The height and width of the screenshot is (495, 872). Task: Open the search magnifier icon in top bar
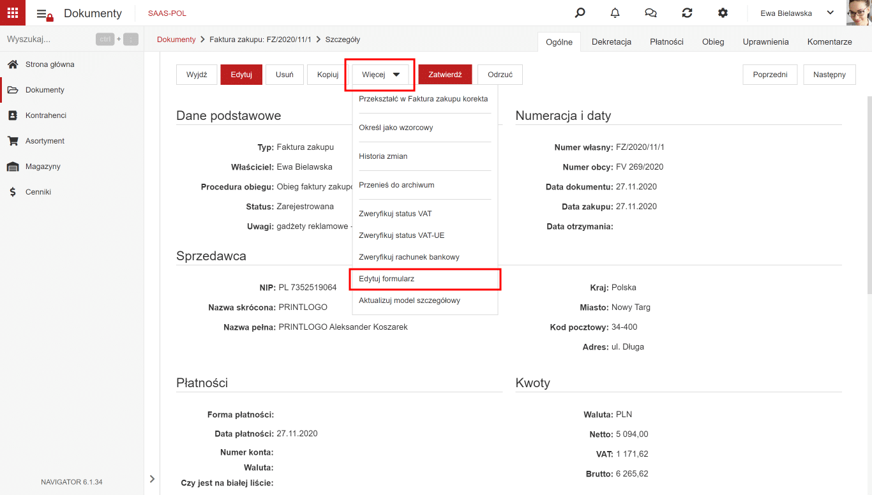click(580, 13)
